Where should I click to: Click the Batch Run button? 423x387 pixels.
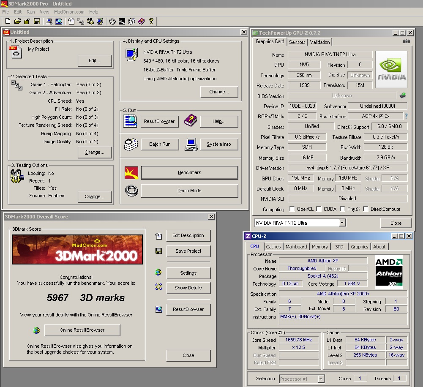click(x=160, y=144)
